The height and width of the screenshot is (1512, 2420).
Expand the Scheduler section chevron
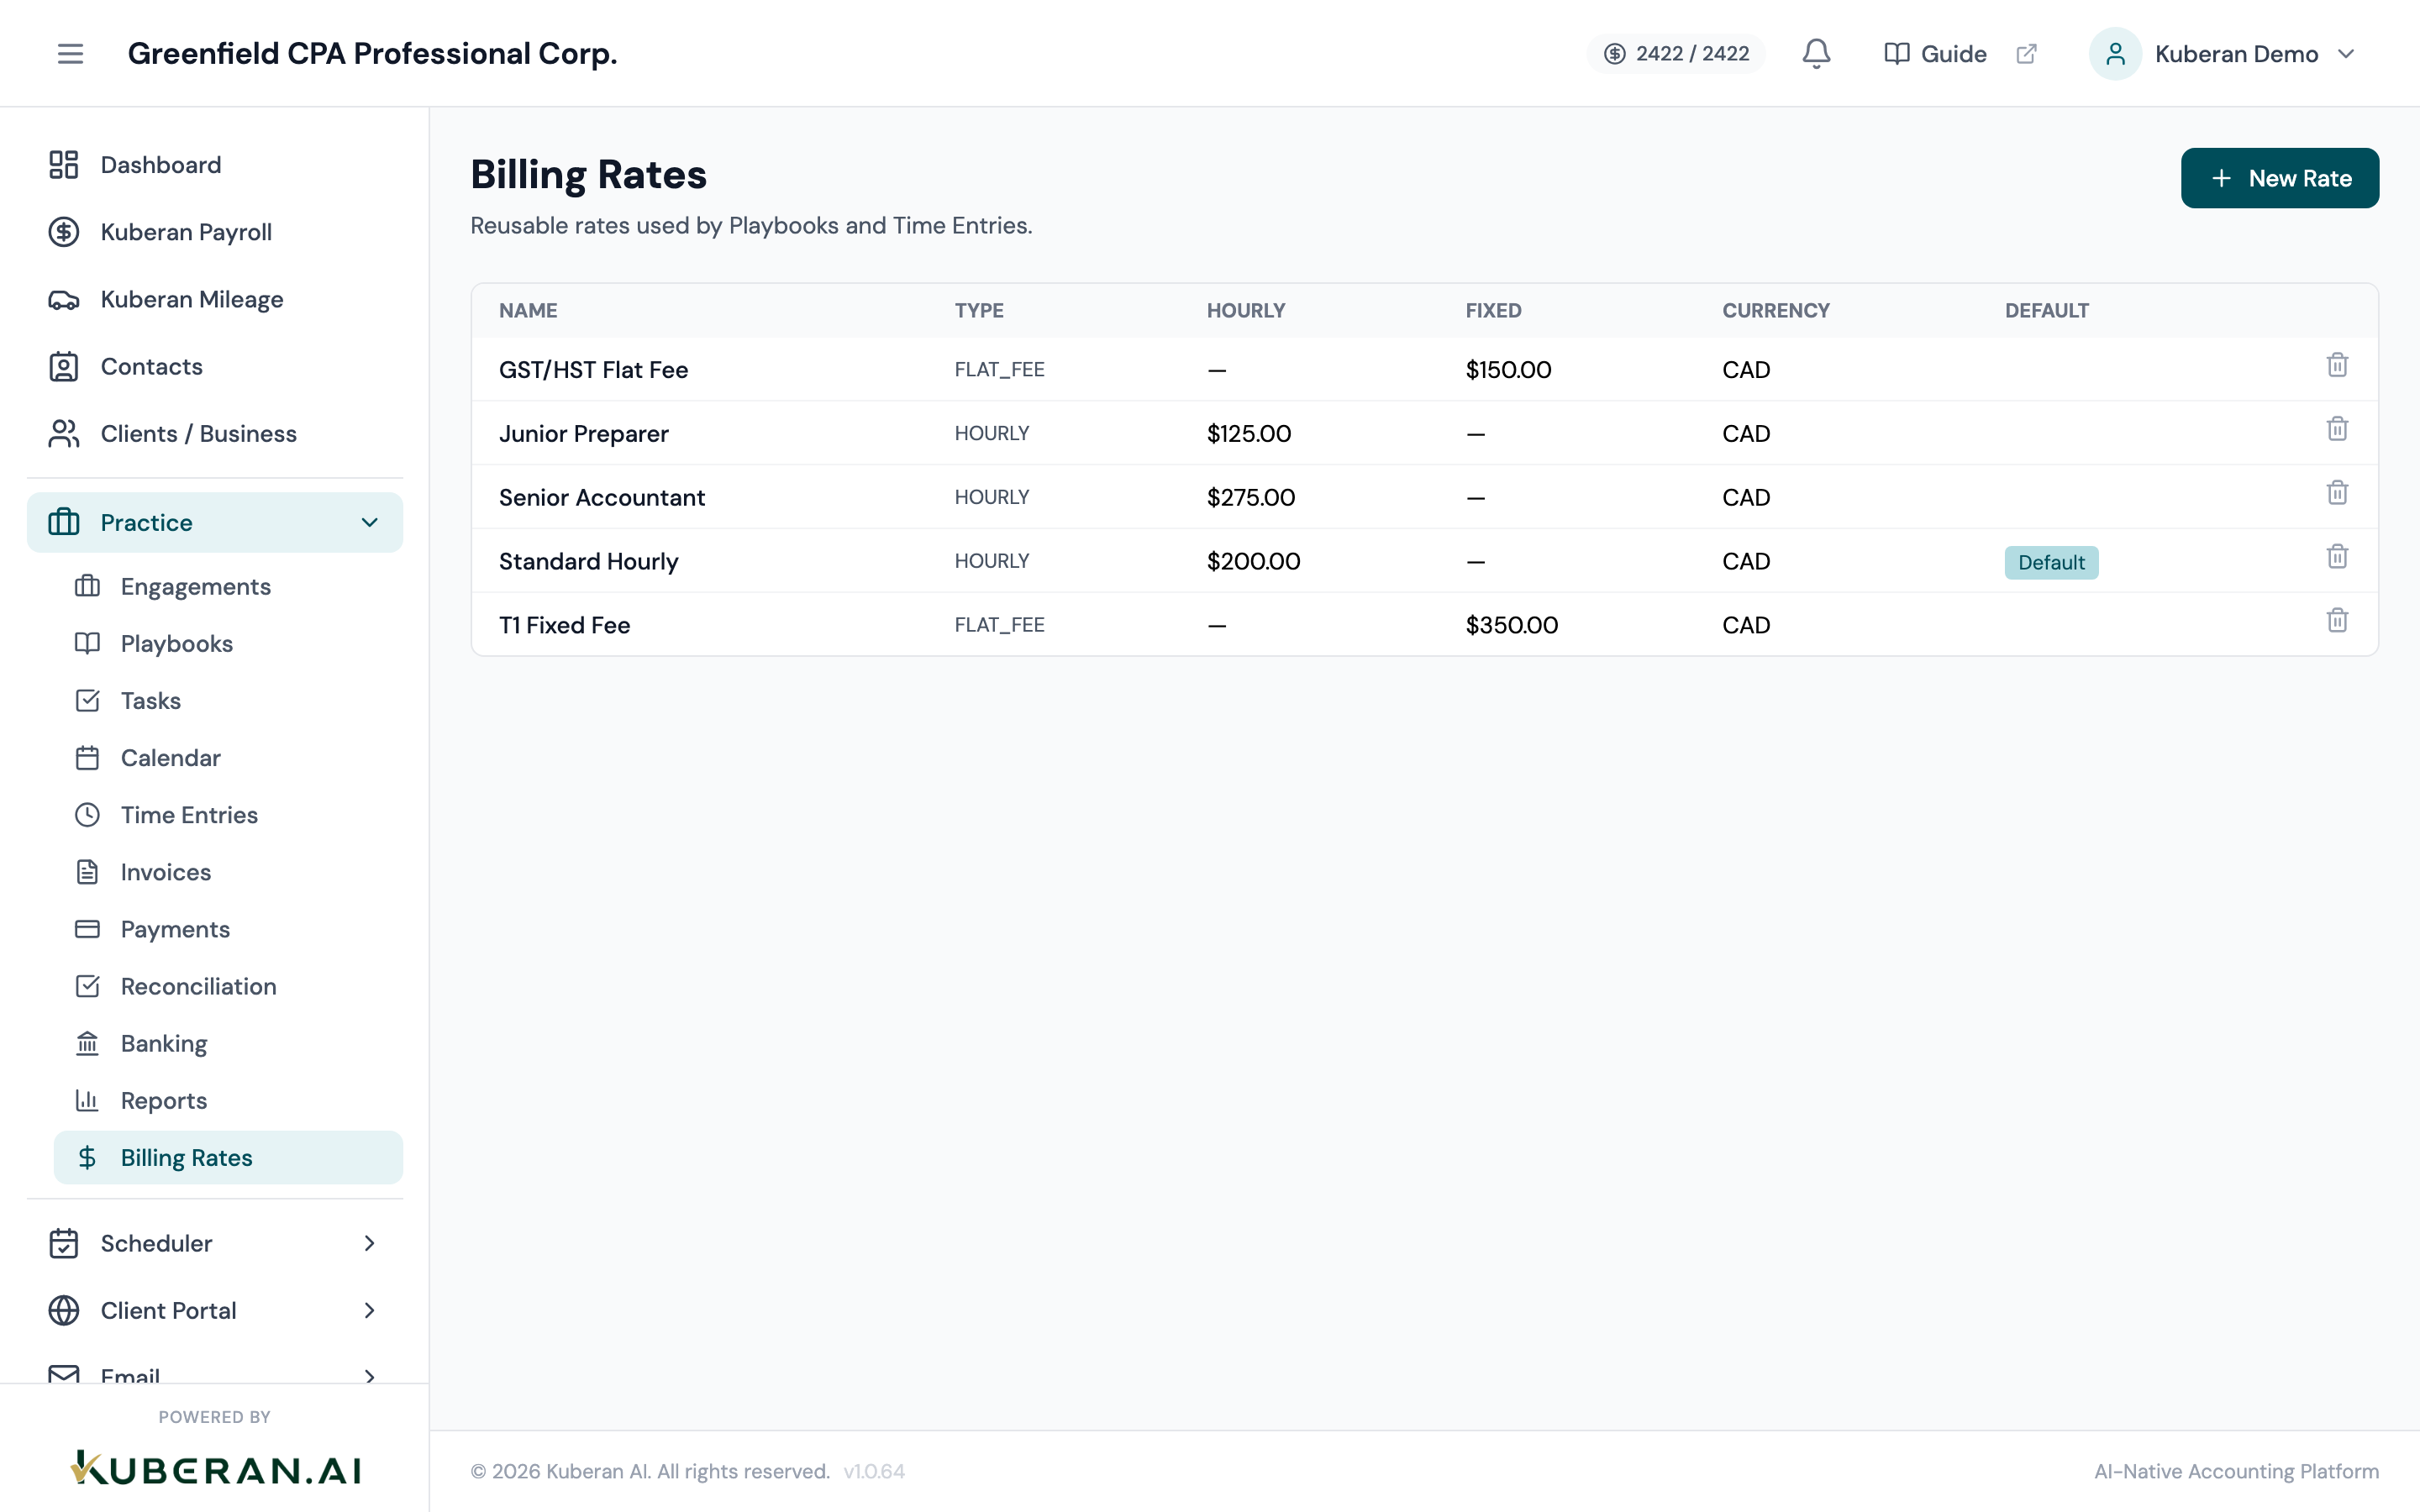370,1243
